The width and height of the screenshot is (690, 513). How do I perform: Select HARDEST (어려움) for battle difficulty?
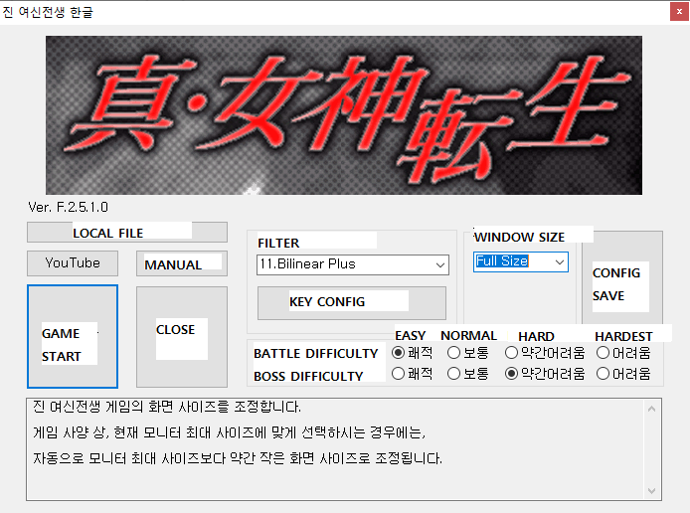(623, 352)
